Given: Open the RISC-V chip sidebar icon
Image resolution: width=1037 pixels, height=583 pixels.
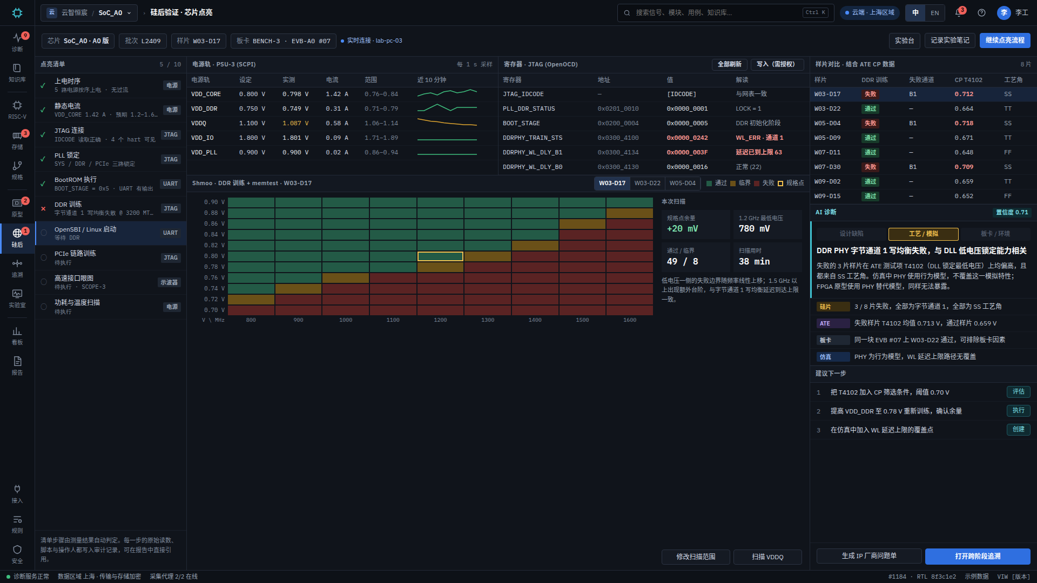Looking at the screenshot, I should pos(17,110).
